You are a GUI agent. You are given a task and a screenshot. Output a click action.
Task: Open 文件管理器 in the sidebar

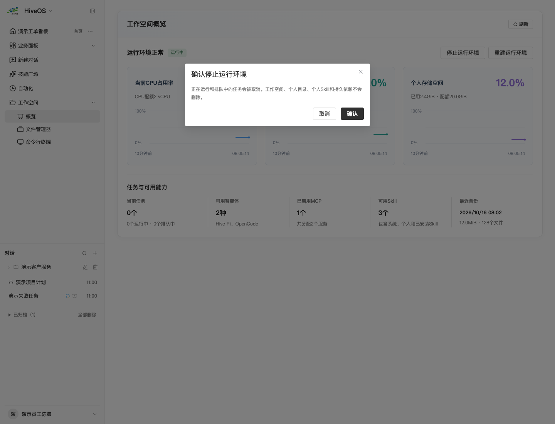[x=52, y=129]
